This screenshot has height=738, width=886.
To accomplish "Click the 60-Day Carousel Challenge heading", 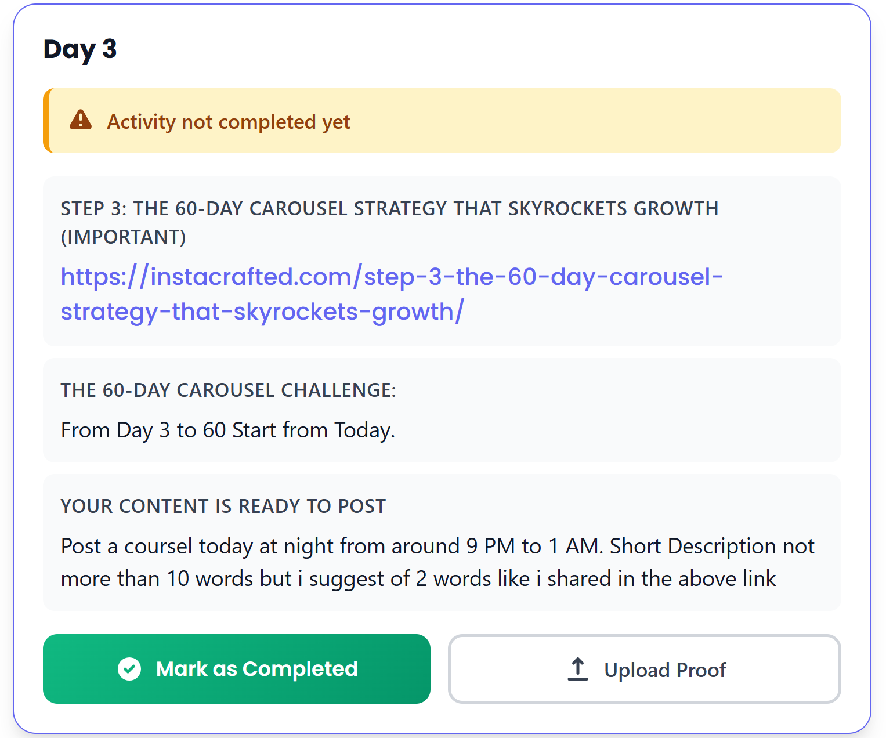I will pyautogui.click(x=228, y=390).
